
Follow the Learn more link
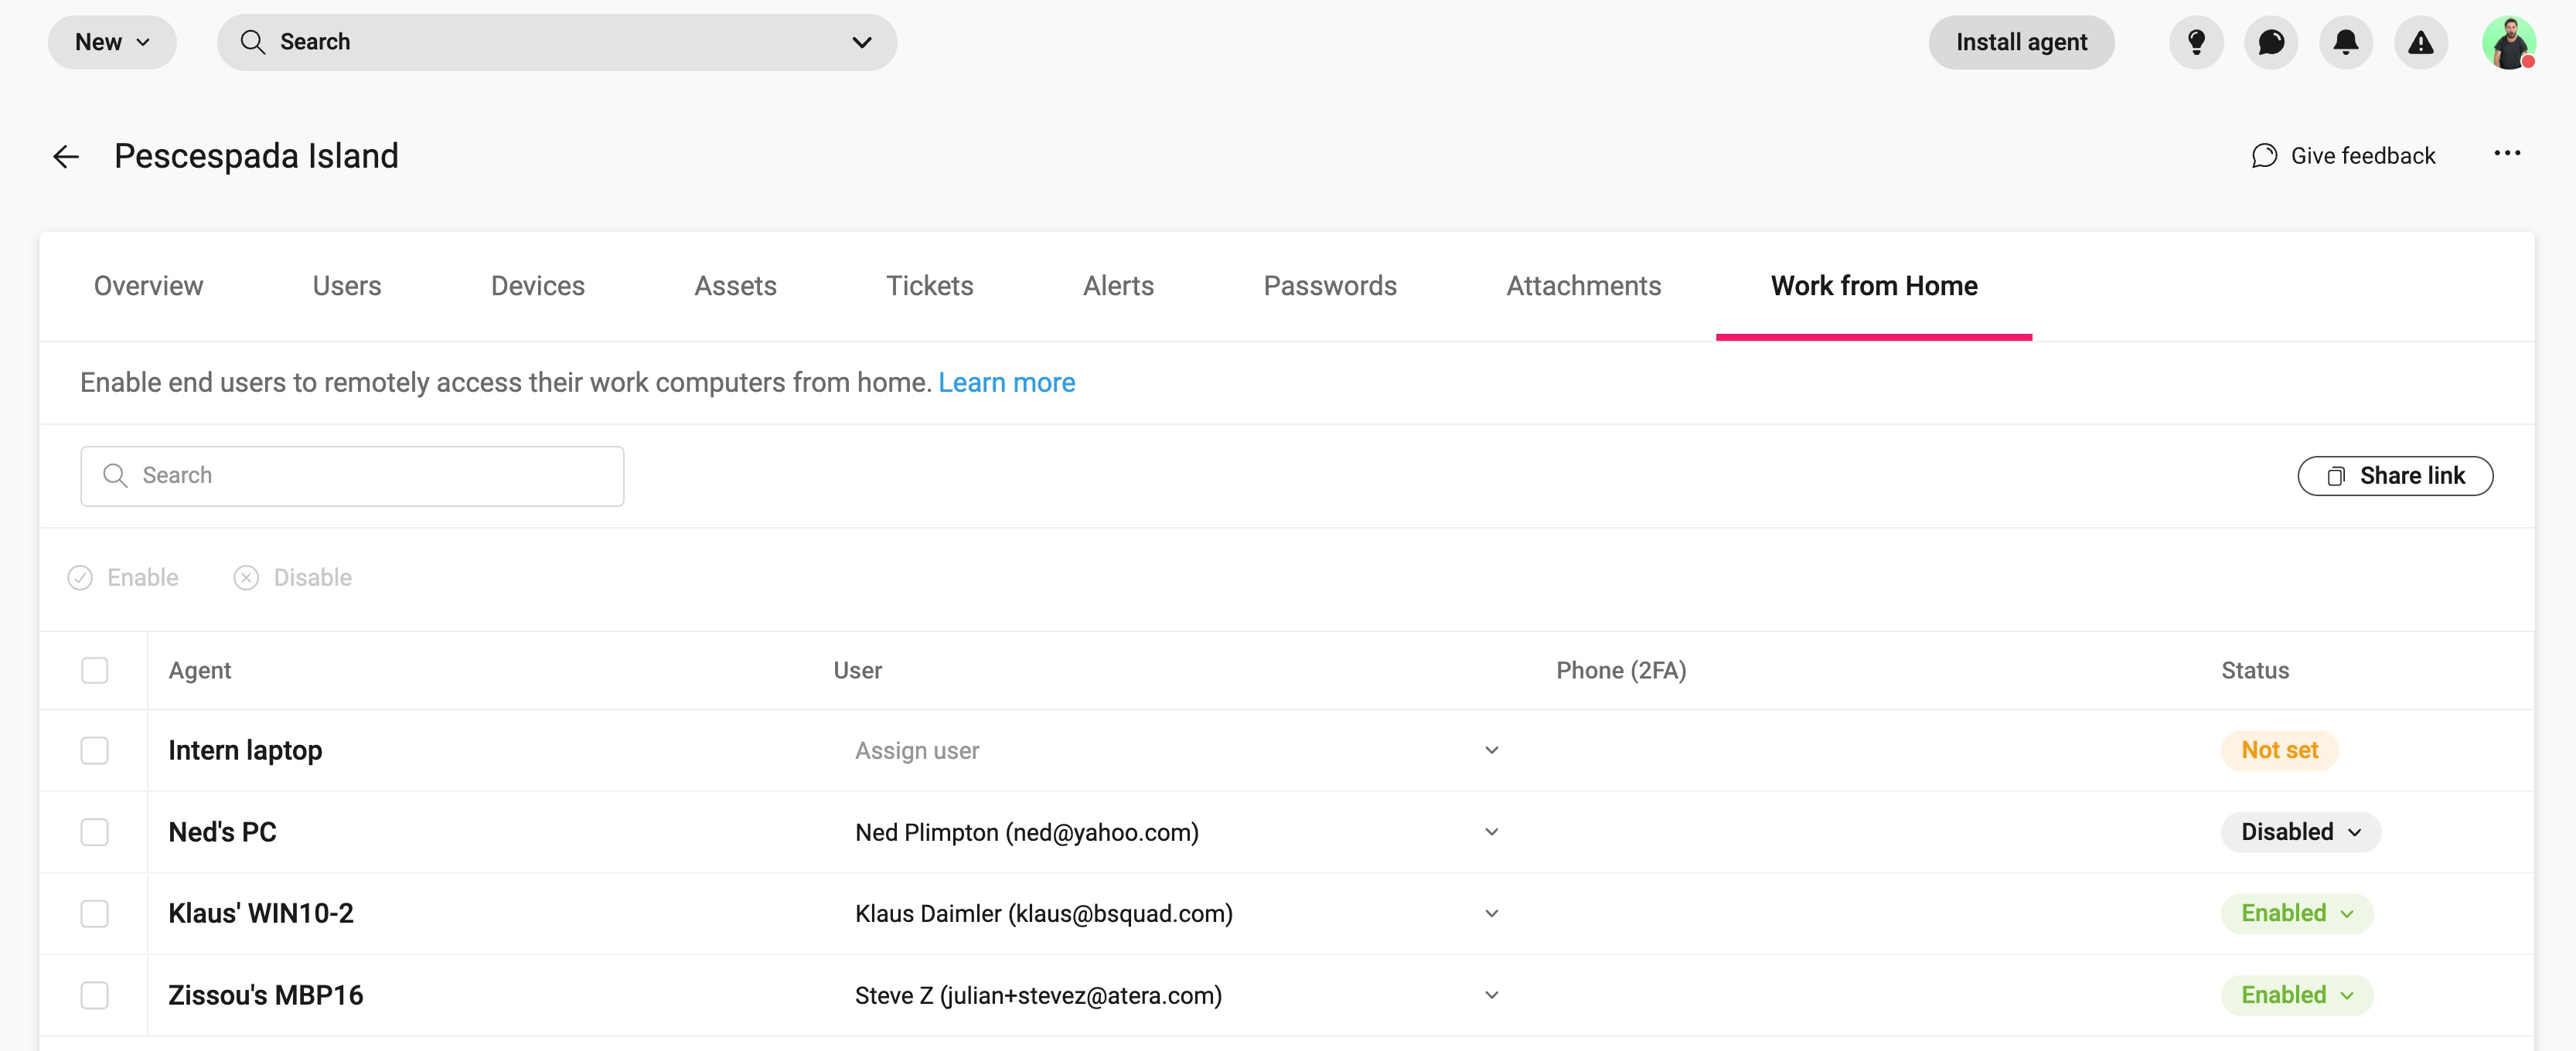[1006, 383]
